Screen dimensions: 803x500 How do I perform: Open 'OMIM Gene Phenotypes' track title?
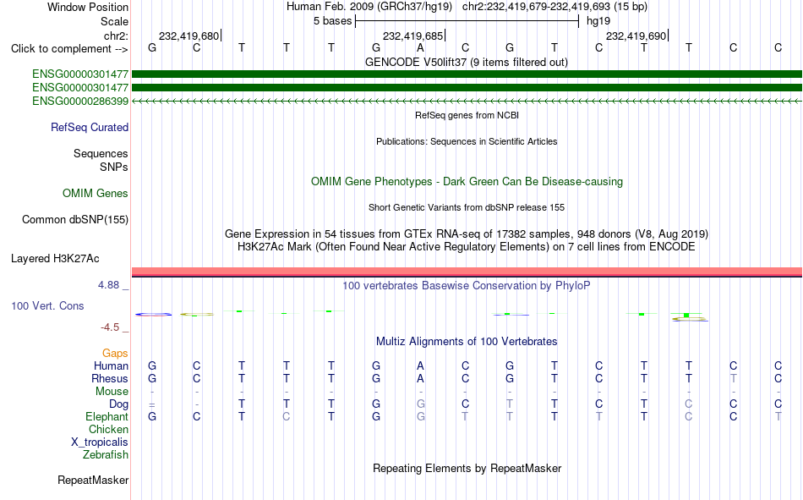467,182
